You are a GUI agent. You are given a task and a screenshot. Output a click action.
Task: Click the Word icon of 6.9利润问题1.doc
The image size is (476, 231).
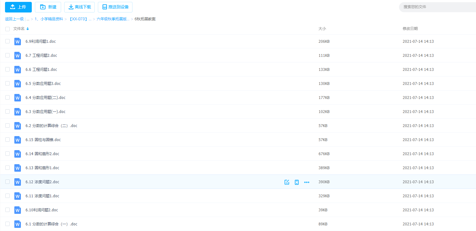tap(18, 42)
